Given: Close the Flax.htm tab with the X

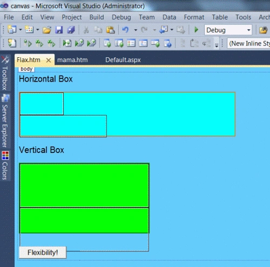Looking at the screenshot, I should (x=49, y=60).
